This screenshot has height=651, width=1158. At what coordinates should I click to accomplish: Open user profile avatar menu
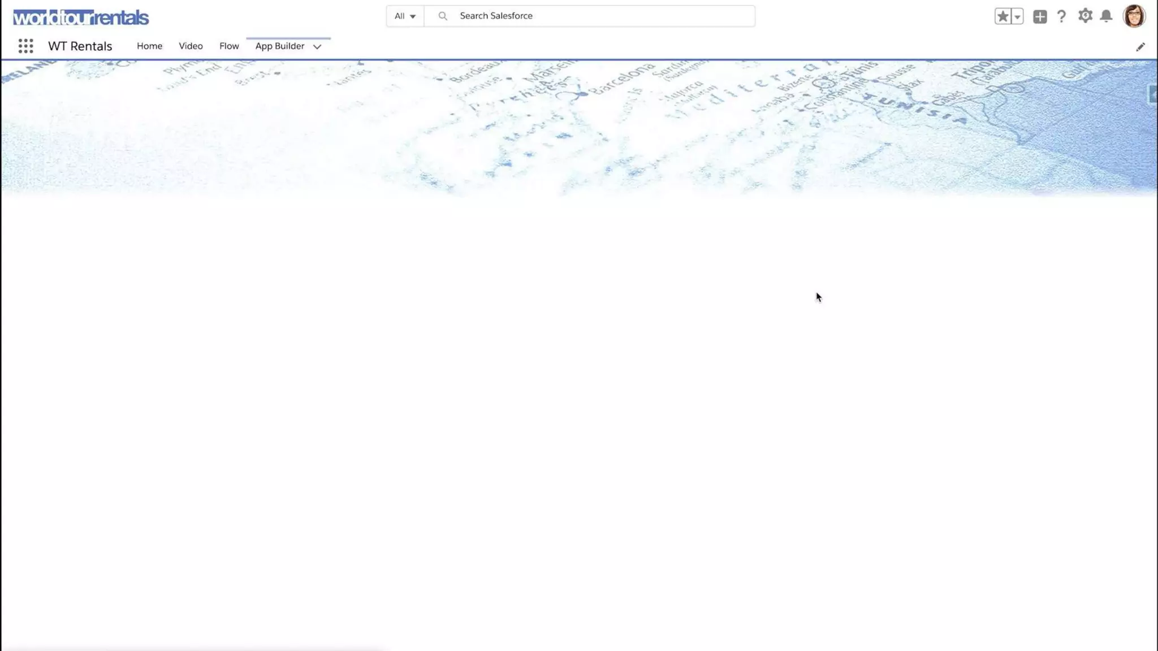[1133, 16]
